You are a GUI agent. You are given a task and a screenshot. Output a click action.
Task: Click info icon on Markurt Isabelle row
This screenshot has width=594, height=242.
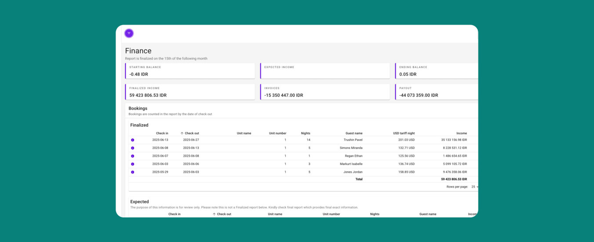132,164
